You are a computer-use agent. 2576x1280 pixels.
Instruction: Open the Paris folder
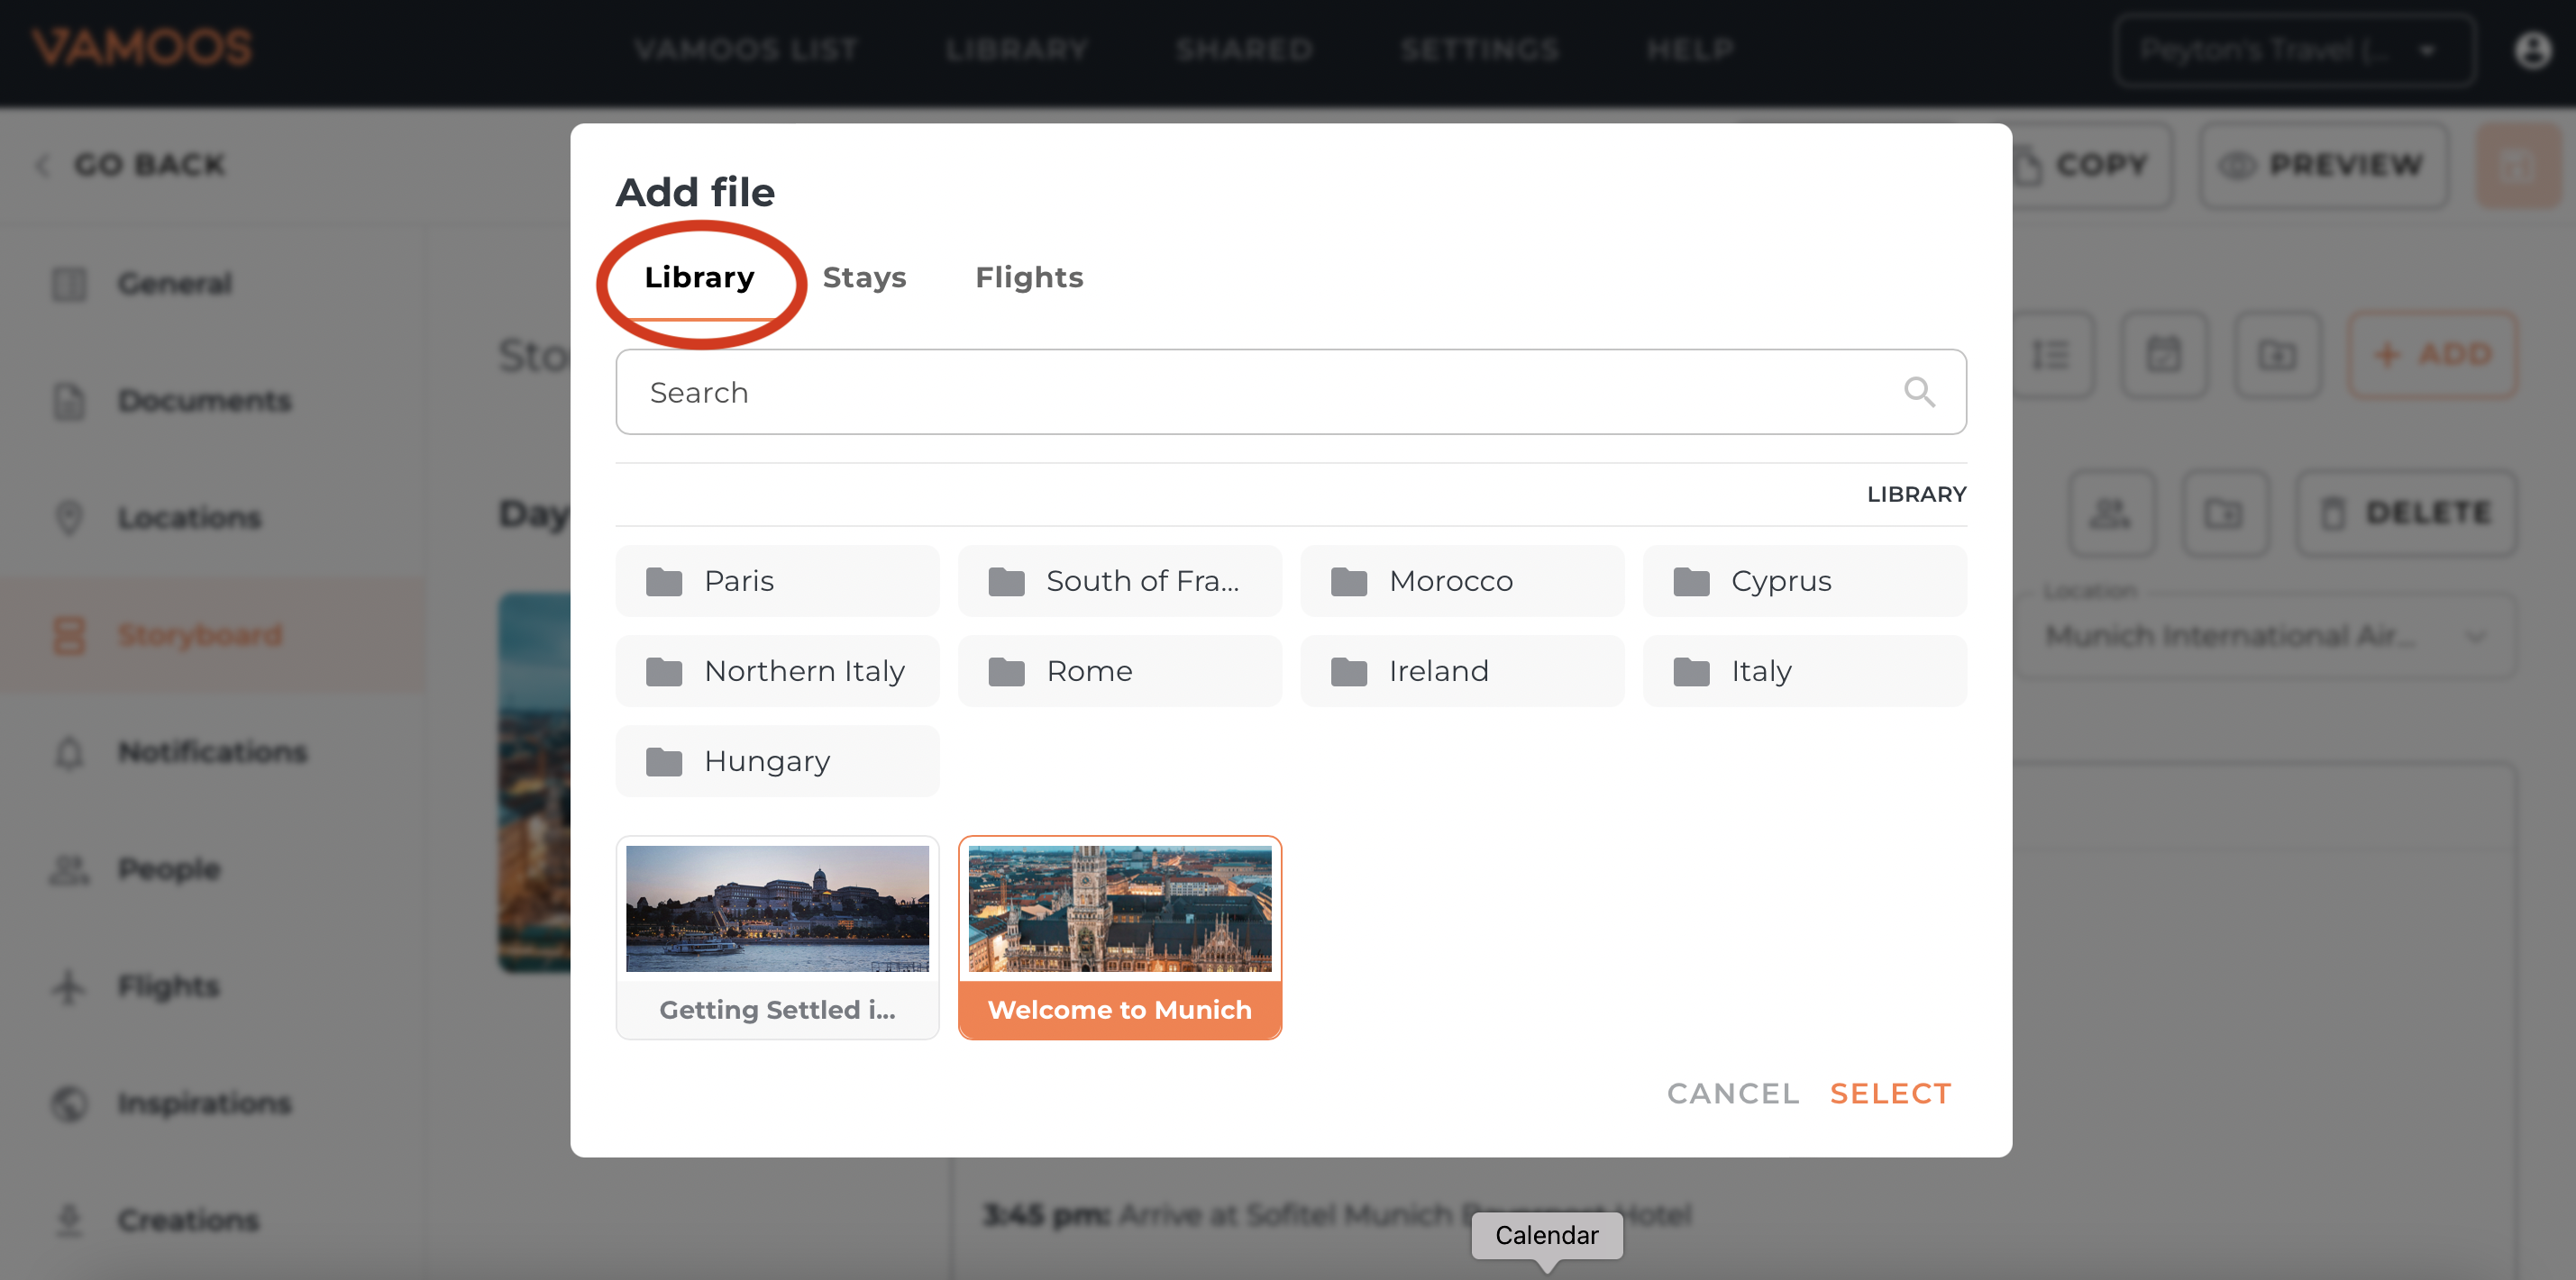tap(777, 580)
